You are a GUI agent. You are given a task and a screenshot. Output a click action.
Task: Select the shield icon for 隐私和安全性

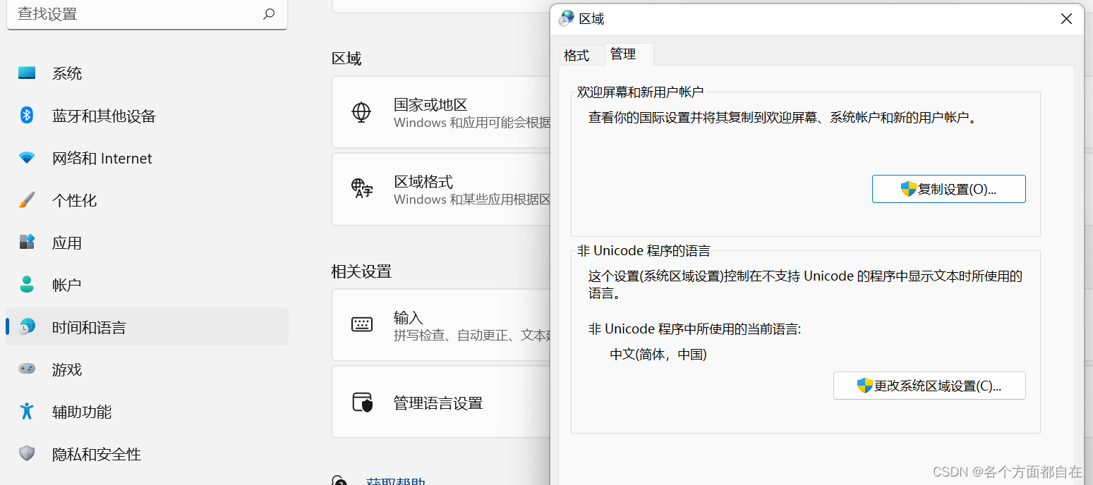[27, 453]
